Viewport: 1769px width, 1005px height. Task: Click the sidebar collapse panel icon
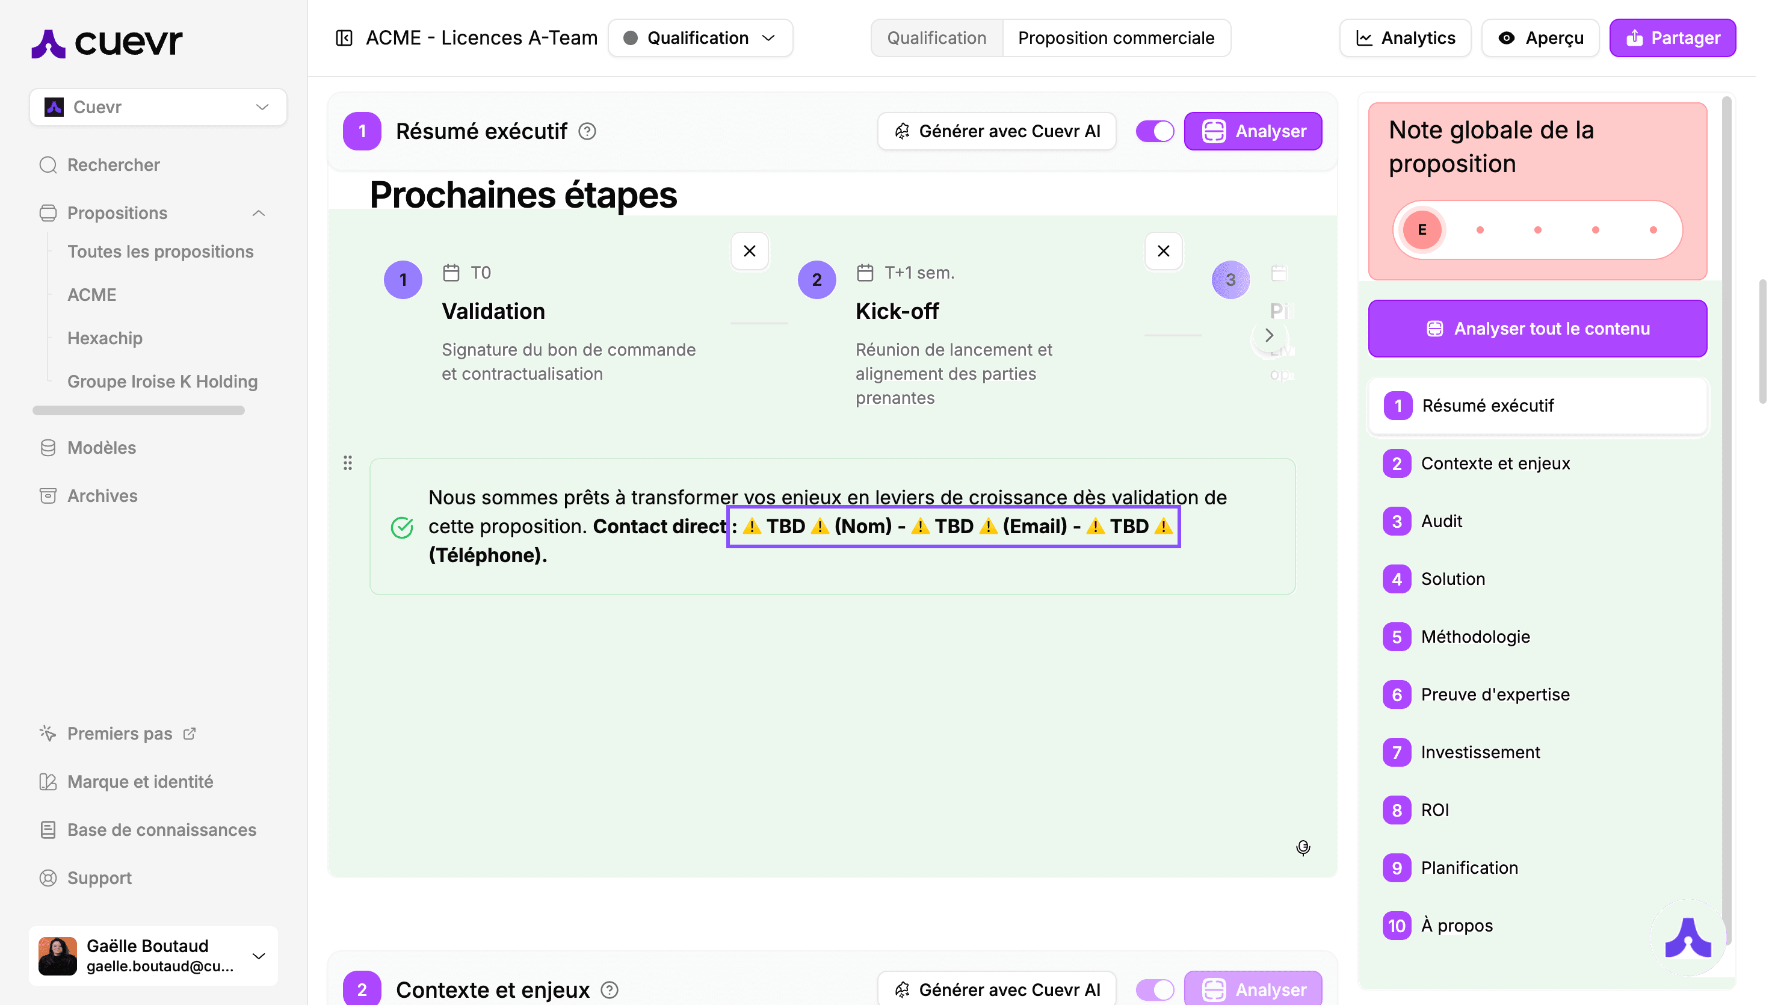tap(344, 38)
